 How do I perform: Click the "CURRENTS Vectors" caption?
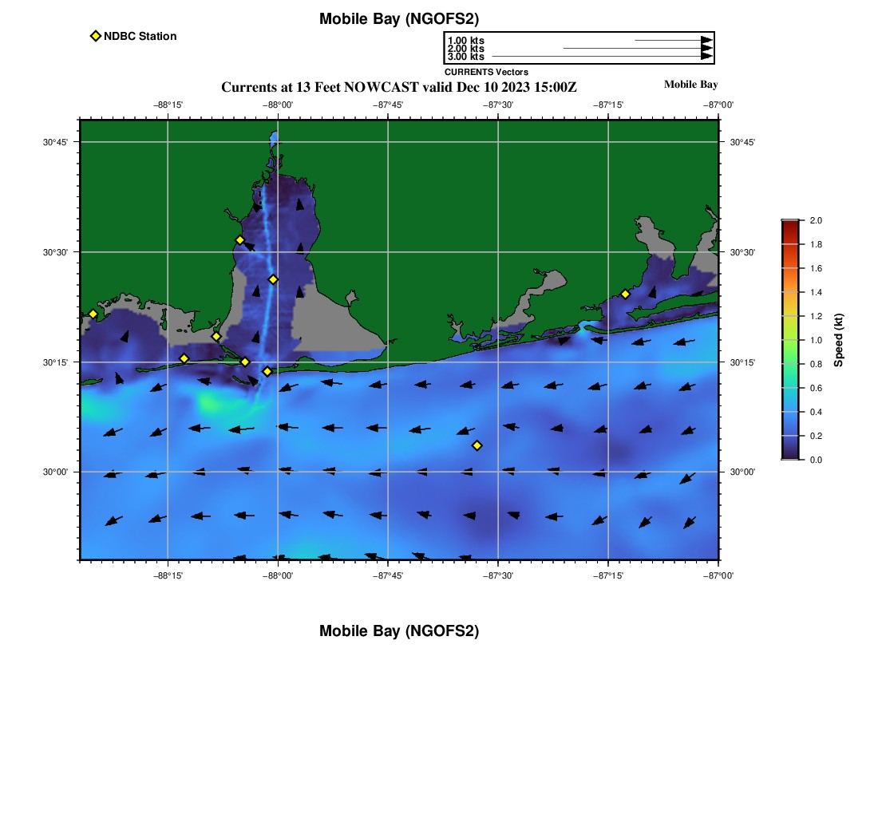tap(486, 72)
